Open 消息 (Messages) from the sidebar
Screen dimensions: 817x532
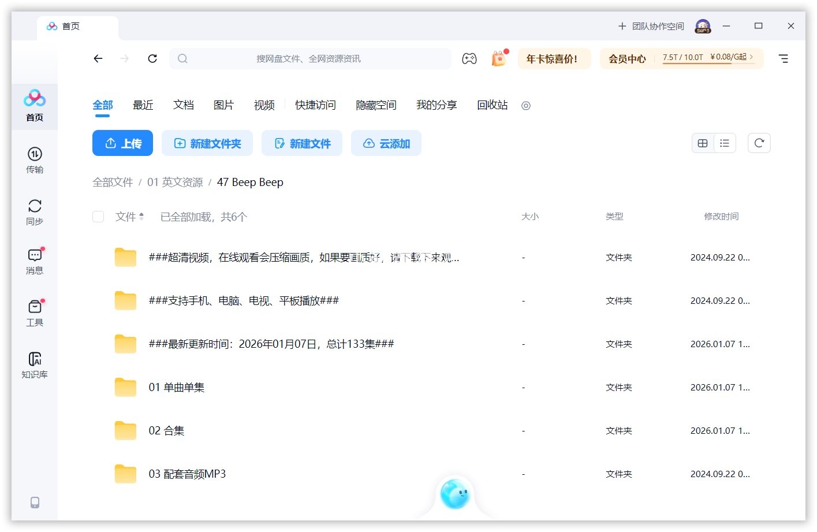pyautogui.click(x=35, y=261)
